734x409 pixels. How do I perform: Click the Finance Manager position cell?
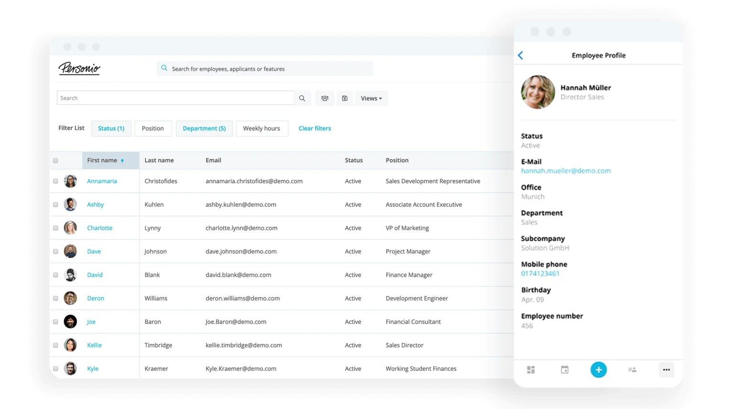click(x=409, y=275)
